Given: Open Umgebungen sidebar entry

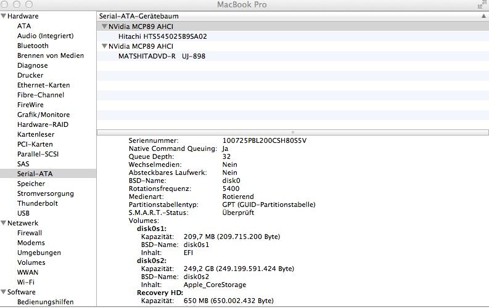Looking at the screenshot, I should [39, 253].
